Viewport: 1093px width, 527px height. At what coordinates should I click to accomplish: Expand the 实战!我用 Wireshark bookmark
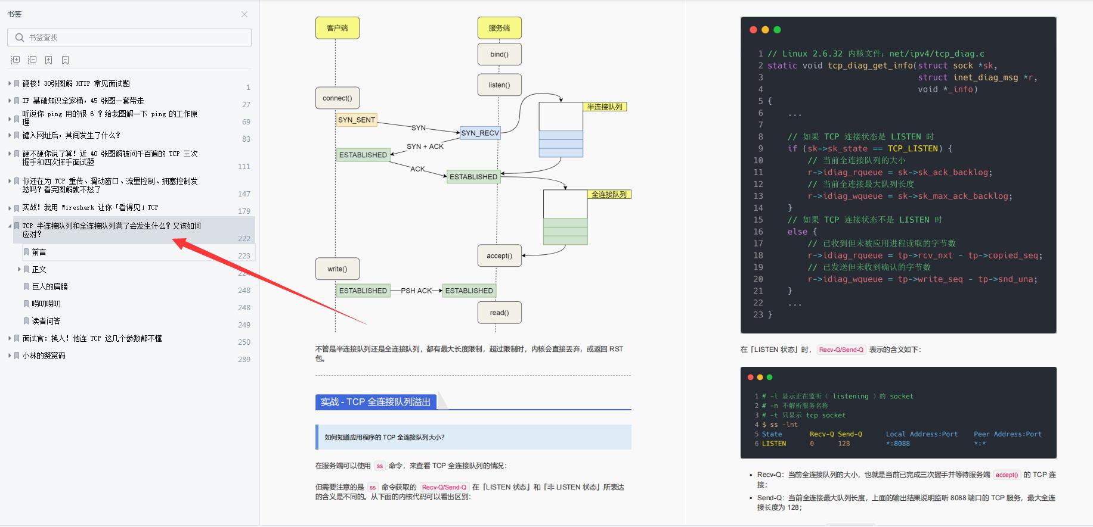click(10, 208)
